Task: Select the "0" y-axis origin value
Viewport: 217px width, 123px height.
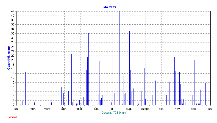Action: pos(13,105)
